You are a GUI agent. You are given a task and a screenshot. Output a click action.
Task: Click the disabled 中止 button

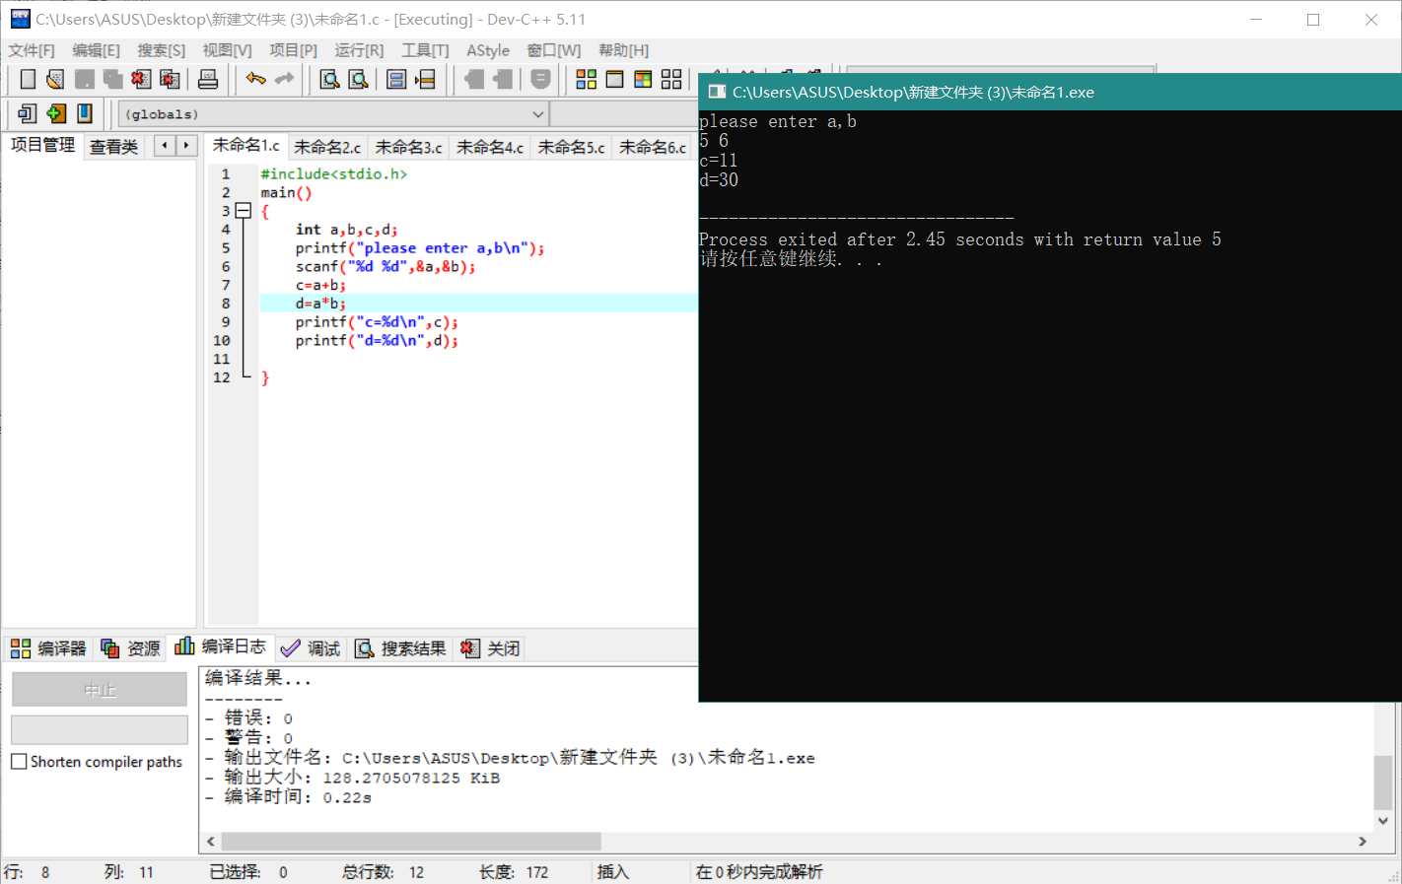coord(100,689)
